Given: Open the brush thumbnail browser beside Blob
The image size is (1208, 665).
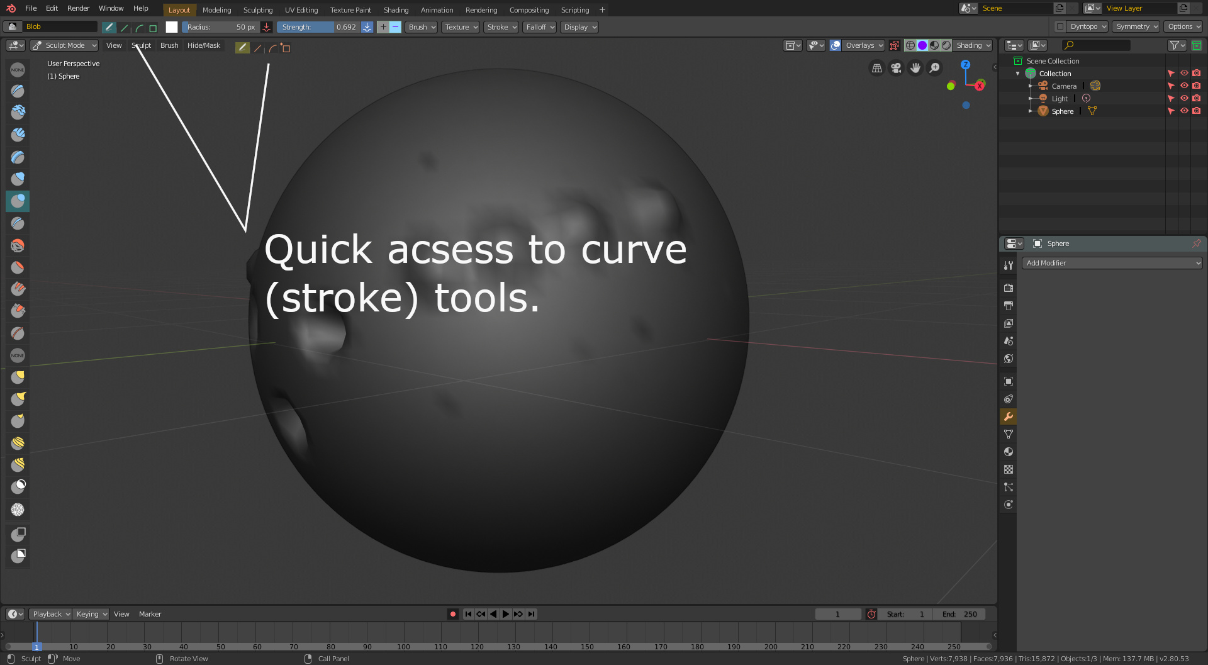Looking at the screenshot, I should point(12,26).
